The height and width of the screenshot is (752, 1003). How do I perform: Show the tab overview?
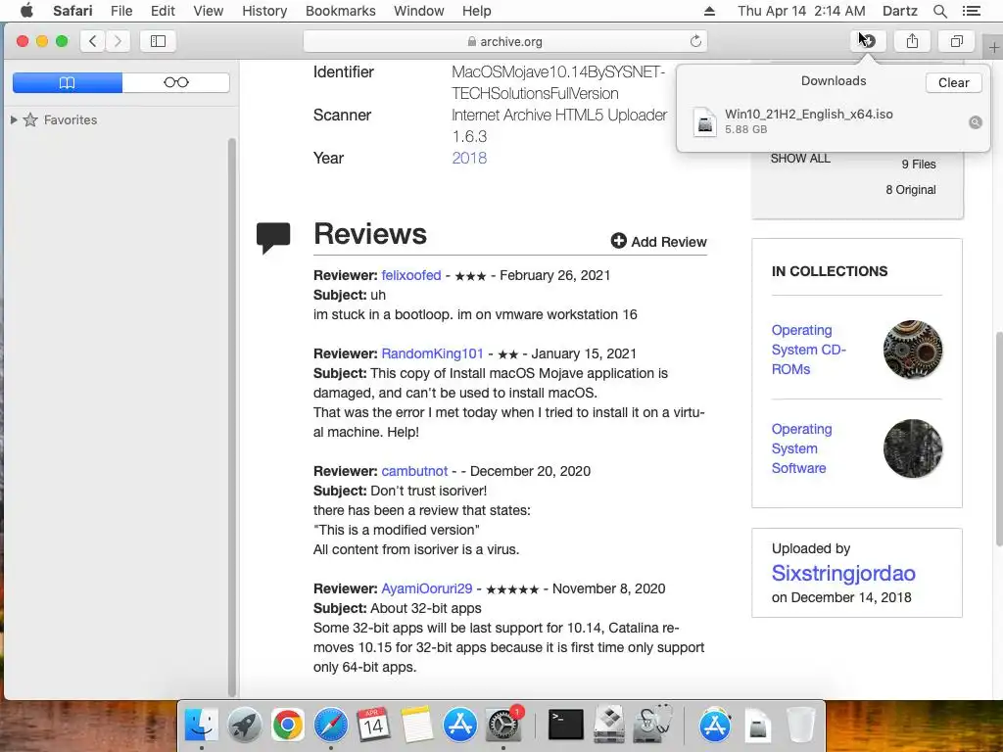click(956, 41)
